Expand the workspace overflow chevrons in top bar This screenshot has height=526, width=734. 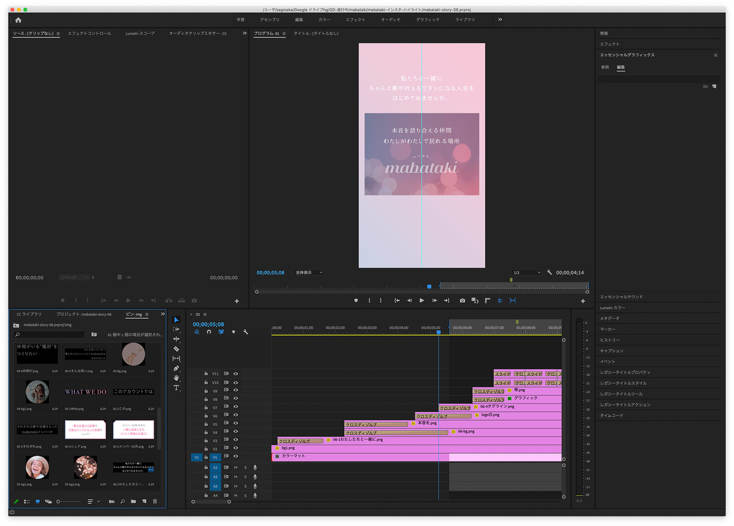click(500, 20)
